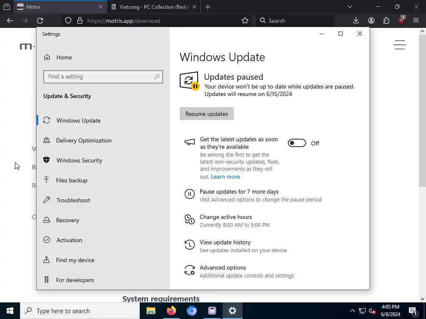Click the Windows Update sync icon in sidebar
This screenshot has height=319, width=426.
coord(47,120)
